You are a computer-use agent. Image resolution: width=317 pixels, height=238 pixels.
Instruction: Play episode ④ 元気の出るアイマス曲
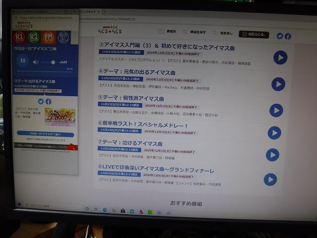click(x=278, y=84)
